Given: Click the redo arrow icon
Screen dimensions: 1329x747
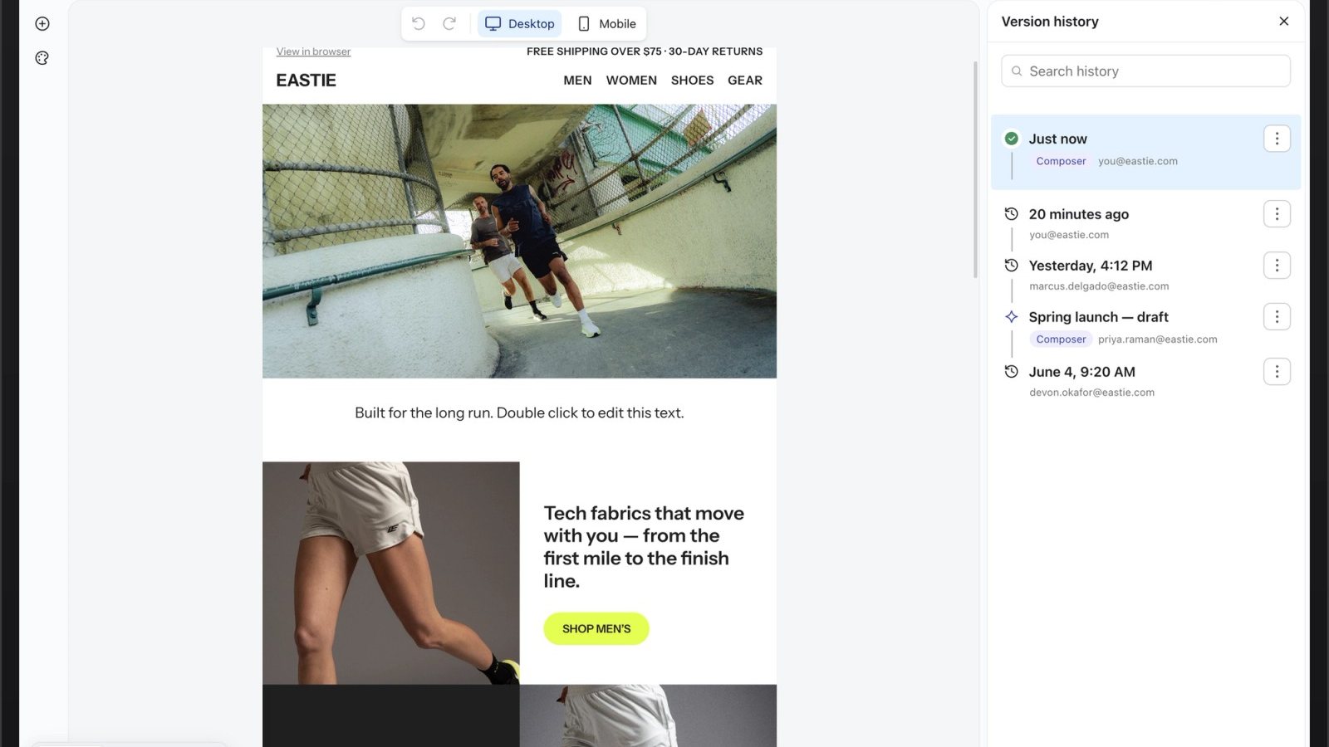Looking at the screenshot, I should click(449, 24).
